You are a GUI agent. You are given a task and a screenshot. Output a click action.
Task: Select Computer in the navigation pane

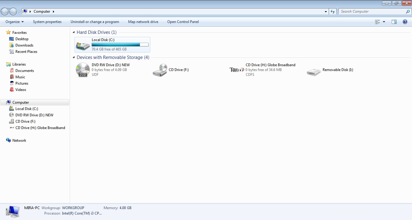pos(21,102)
